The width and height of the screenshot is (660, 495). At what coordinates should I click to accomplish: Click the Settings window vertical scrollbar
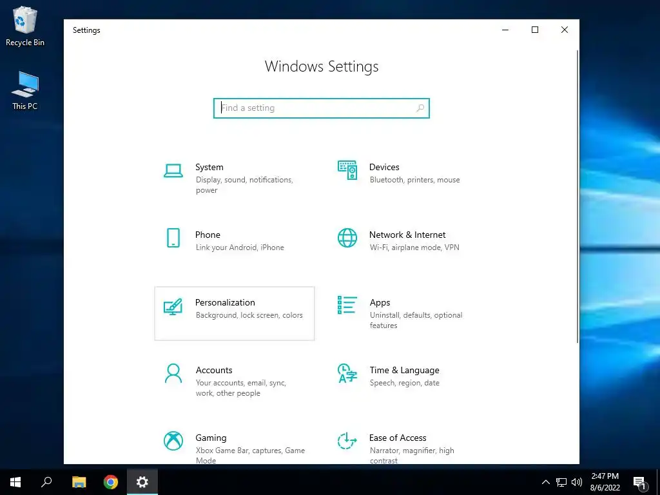577,196
